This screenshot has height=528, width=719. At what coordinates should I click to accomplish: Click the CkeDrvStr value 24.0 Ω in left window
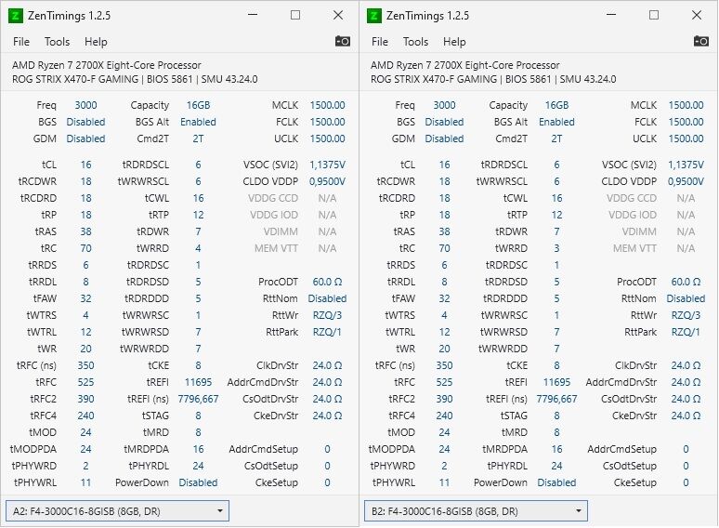coord(327,416)
